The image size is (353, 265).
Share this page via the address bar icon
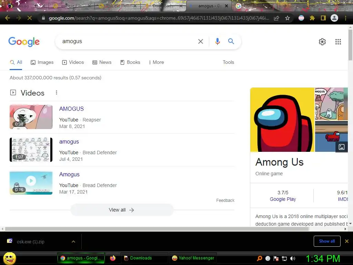[x=276, y=18]
